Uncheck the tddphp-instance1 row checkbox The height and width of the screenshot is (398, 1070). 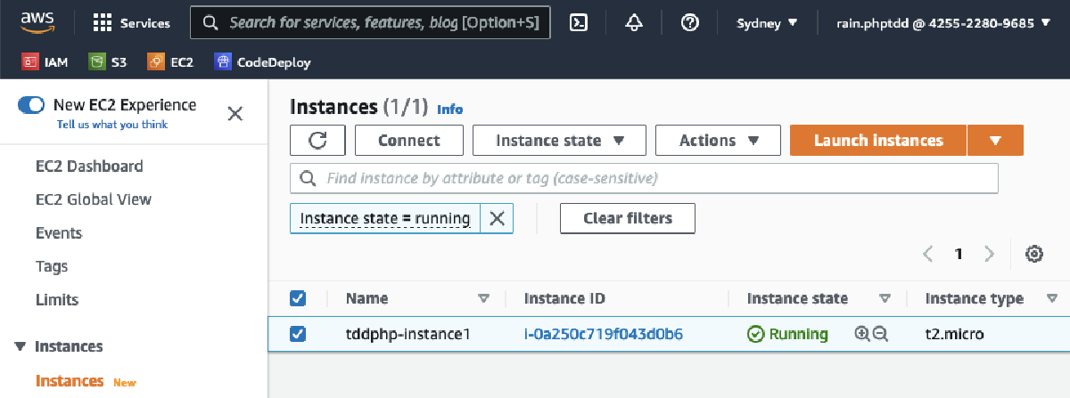(298, 334)
